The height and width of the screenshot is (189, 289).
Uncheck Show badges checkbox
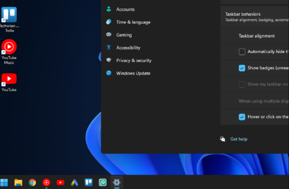tap(242, 68)
